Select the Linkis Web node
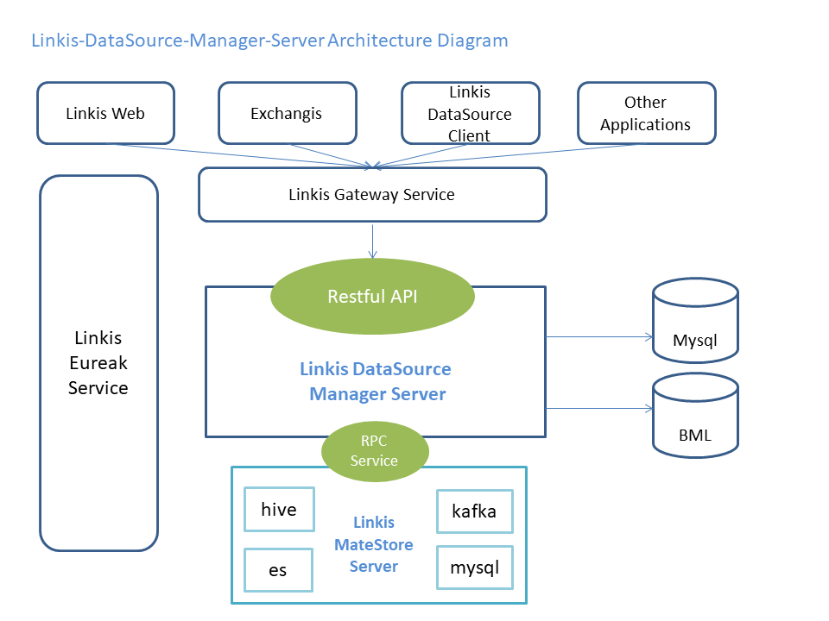Viewport: 829px width, 621px height. (x=105, y=113)
